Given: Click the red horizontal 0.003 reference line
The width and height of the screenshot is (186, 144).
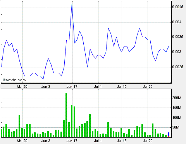Looking at the screenshot, I should 85,52.
